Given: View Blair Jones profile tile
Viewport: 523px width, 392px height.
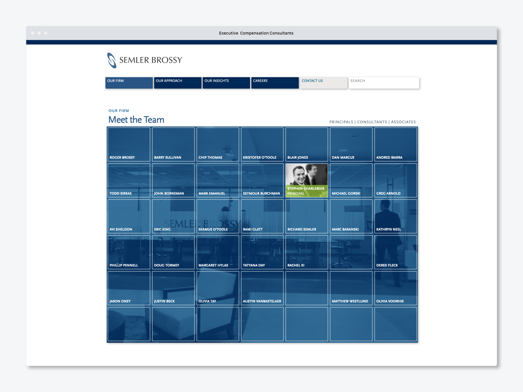Looking at the screenshot, I should (x=307, y=144).
